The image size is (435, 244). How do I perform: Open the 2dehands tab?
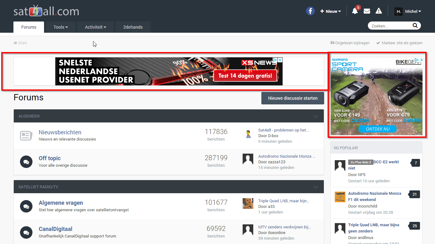pyautogui.click(x=133, y=27)
